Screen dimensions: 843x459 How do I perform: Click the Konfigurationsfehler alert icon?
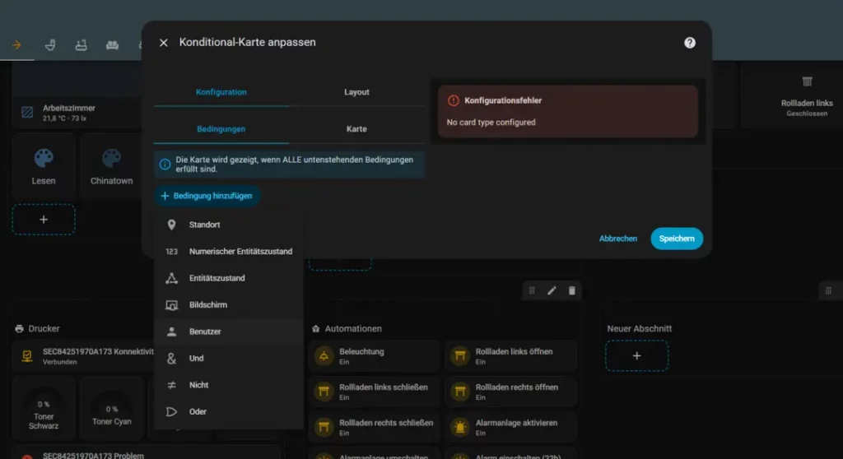click(454, 100)
